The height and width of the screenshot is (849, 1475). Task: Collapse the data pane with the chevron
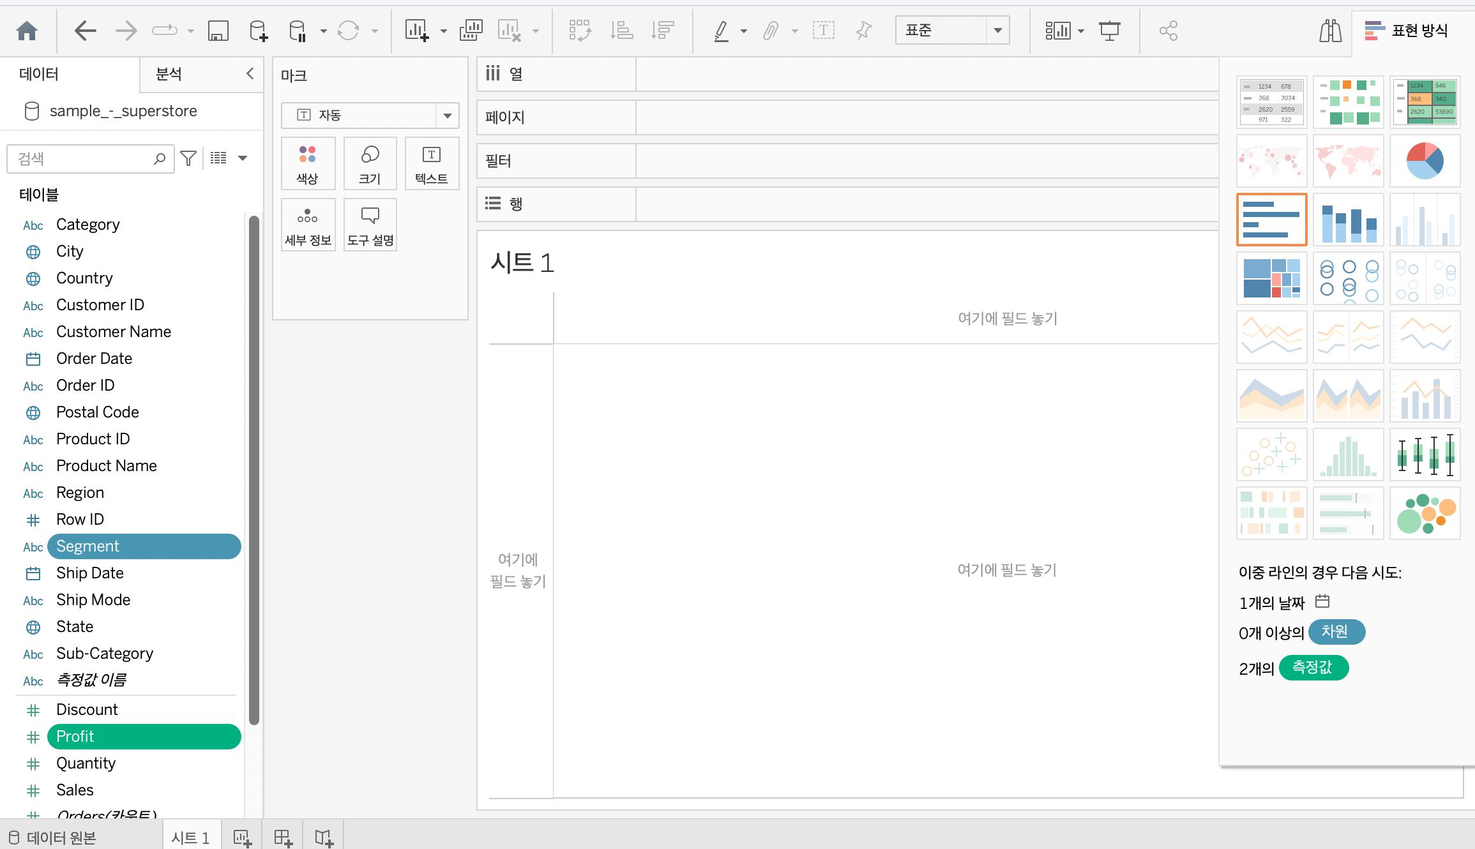pyautogui.click(x=250, y=73)
